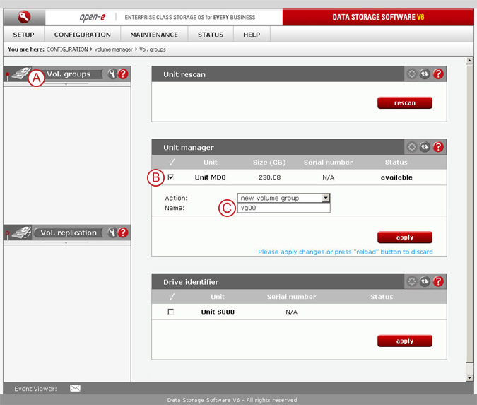
Task: Click Vol. groups in the breadcrumb
Action: point(153,49)
